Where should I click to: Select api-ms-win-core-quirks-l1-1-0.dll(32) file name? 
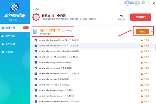click(55, 68)
